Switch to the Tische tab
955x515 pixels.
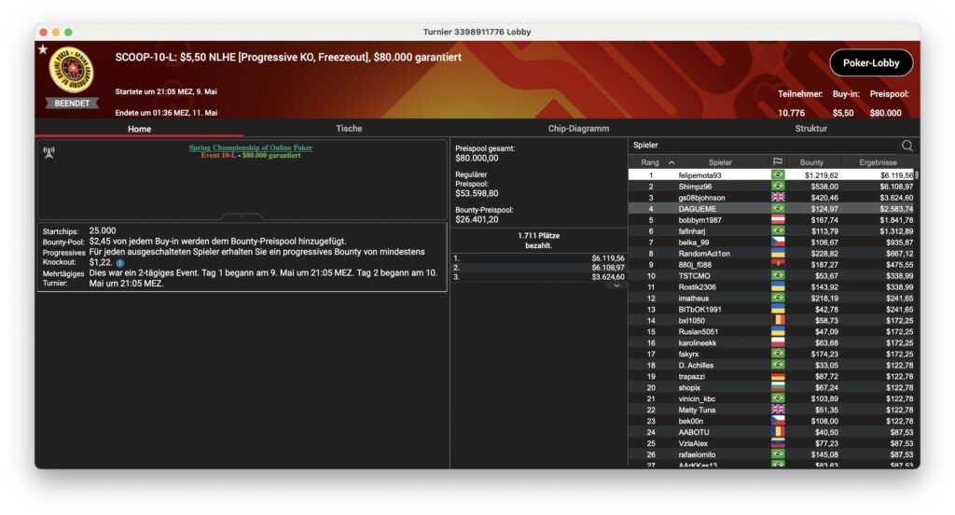click(x=349, y=129)
